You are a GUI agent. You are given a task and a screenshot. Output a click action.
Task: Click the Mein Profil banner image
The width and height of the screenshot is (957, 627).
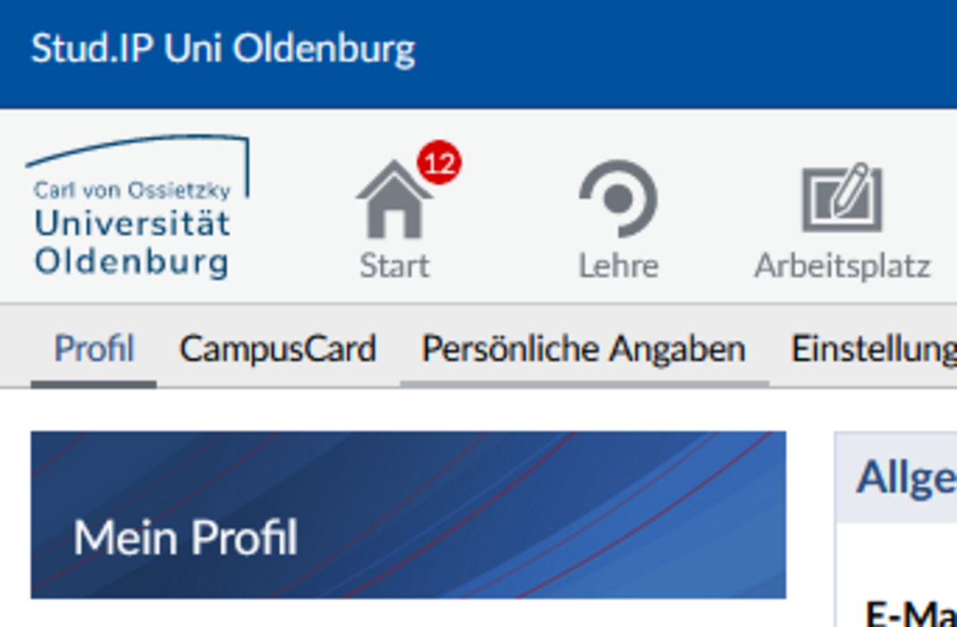coord(408,515)
